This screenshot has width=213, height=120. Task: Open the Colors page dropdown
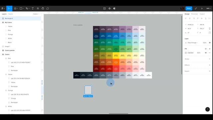tap(36, 14)
